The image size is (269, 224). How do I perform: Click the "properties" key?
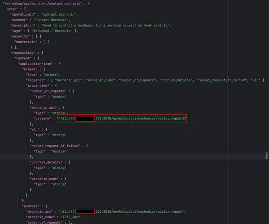(x=37, y=86)
